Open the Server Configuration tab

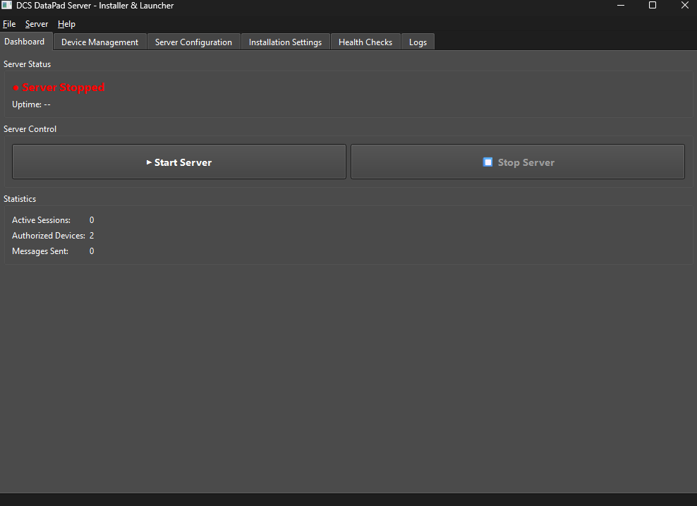(x=193, y=42)
